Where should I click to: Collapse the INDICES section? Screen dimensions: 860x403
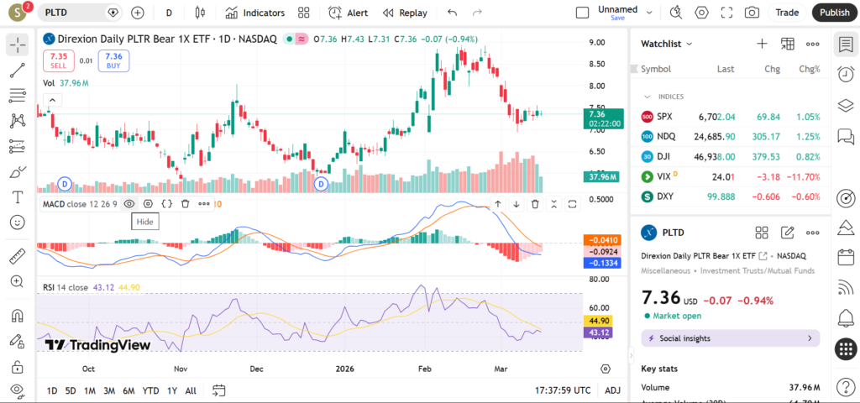[x=648, y=97]
